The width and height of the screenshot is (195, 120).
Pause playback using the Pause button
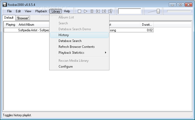92,11
